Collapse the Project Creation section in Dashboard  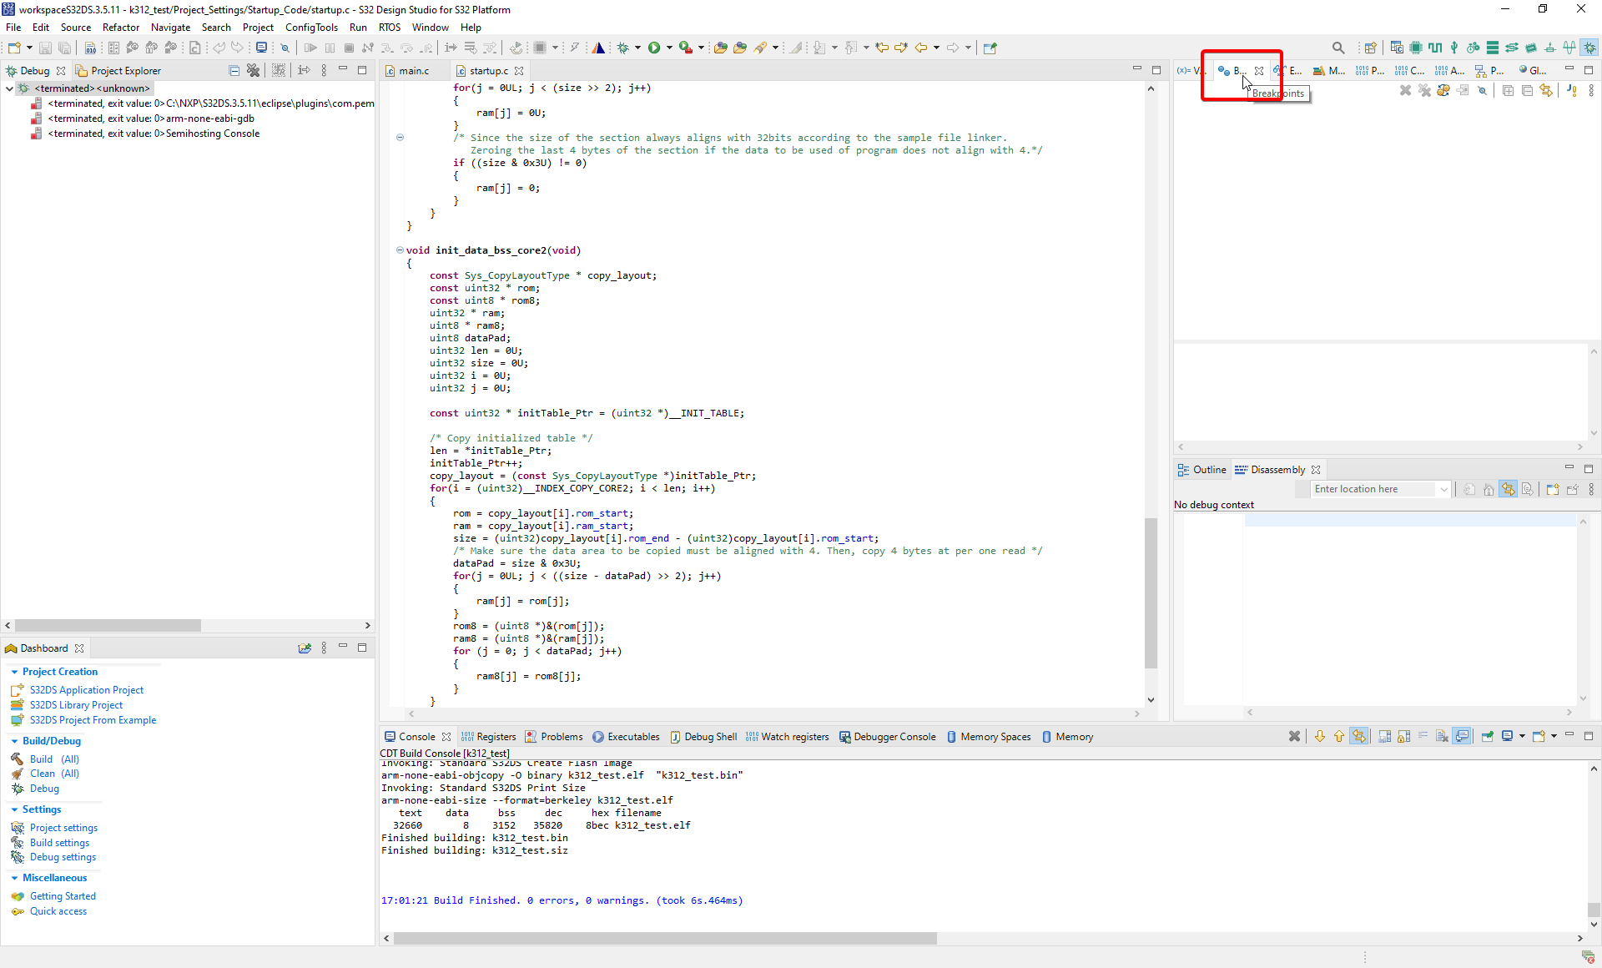pos(14,672)
